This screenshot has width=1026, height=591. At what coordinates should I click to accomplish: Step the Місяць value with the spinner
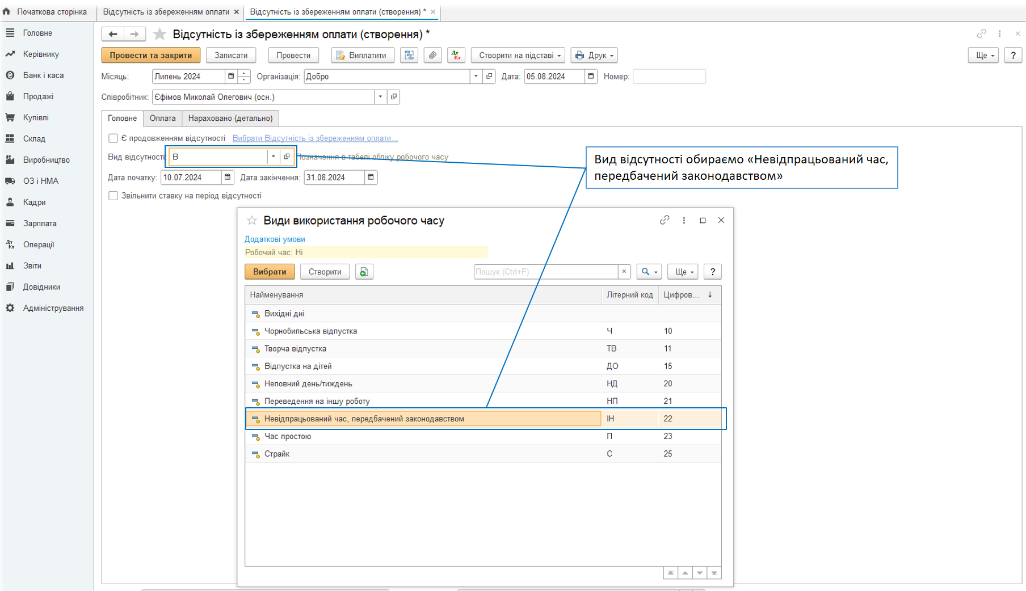[x=244, y=76]
